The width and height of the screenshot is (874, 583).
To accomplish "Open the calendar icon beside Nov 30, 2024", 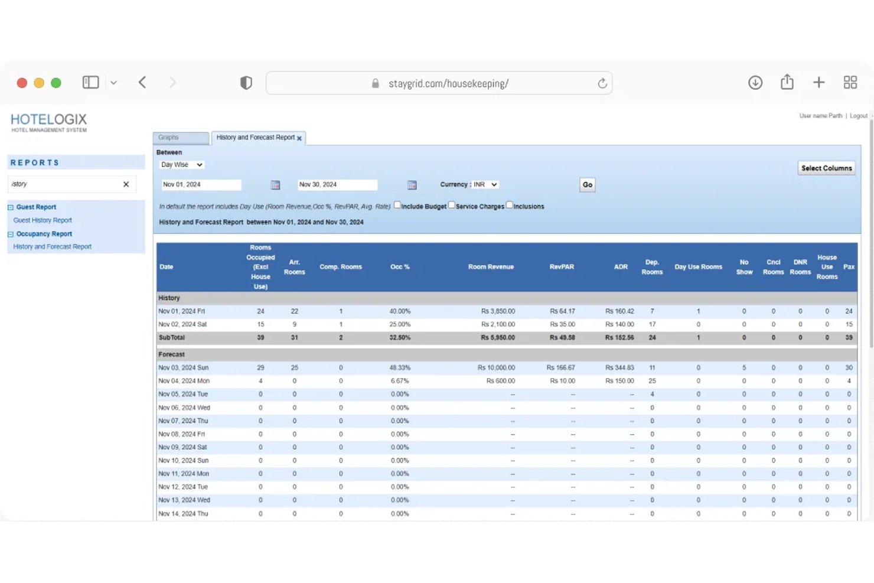I will 412,185.
